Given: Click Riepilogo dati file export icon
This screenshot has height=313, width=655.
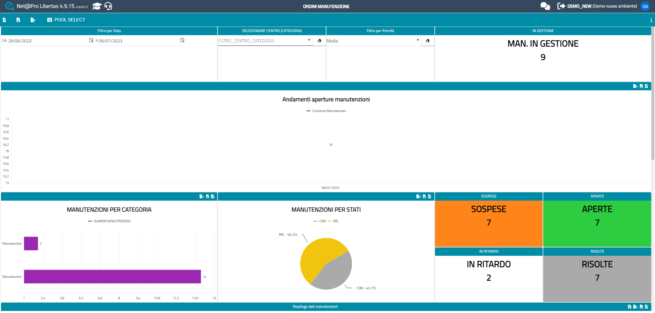Looking at the screenshot, I should click(x=635, y=307).
